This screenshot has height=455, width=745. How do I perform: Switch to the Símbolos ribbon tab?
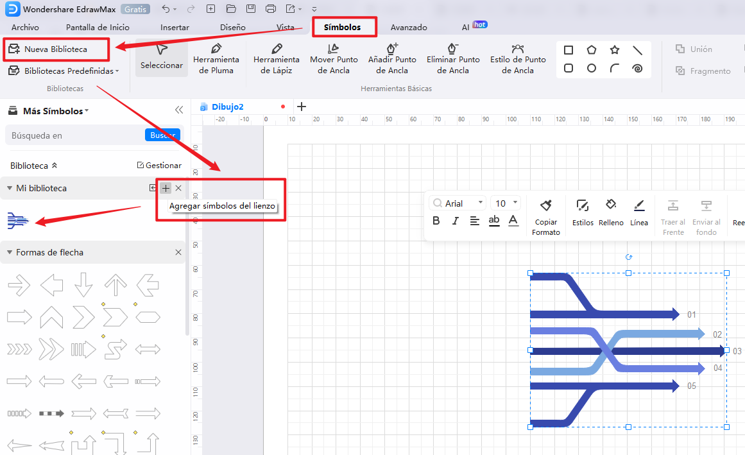point(344,27)
